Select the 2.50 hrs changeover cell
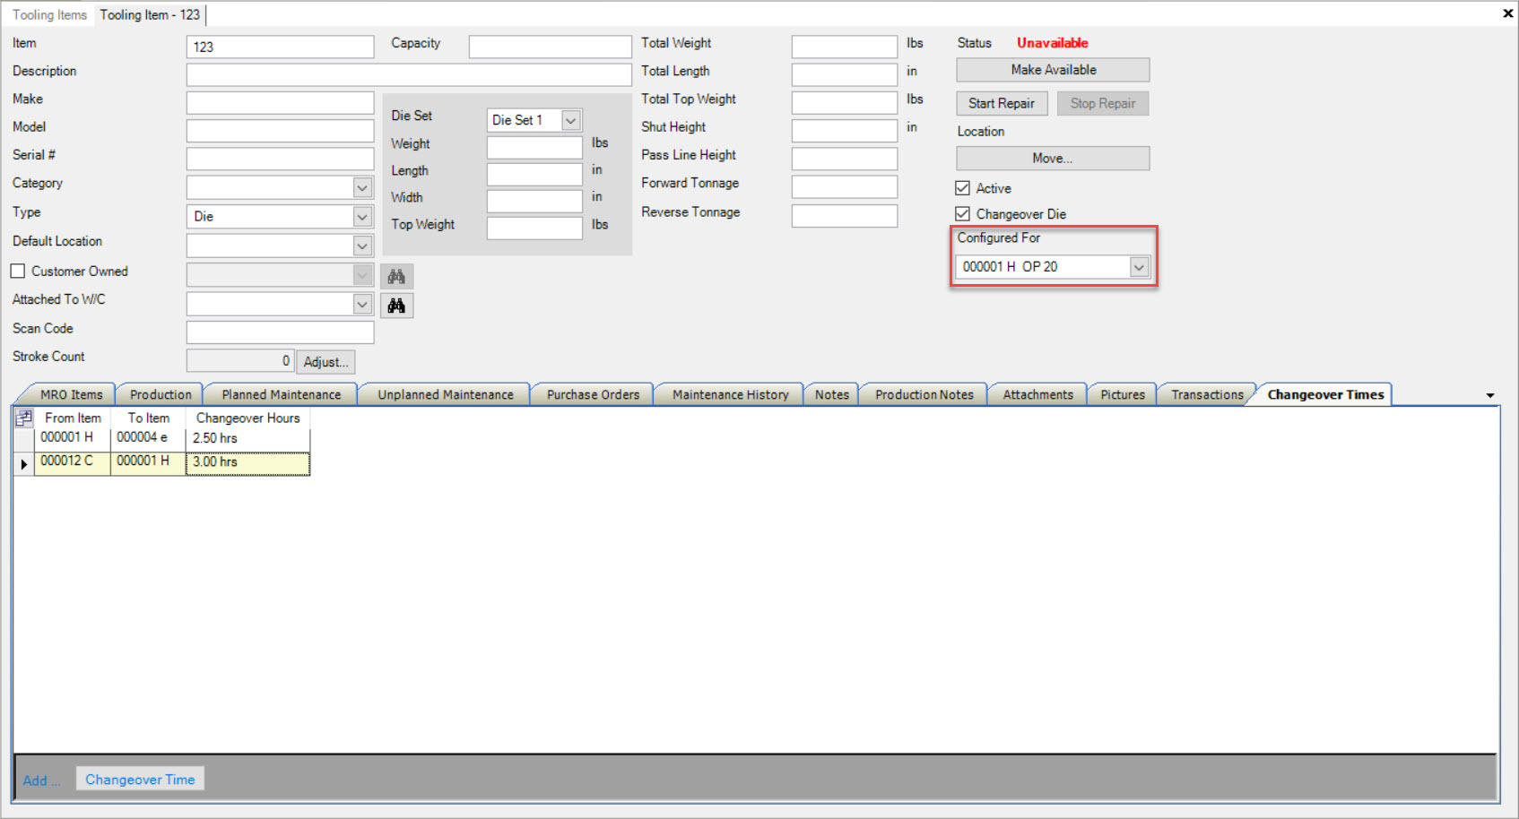Viewport: 1519px width, 819px height. pos(247,439)
